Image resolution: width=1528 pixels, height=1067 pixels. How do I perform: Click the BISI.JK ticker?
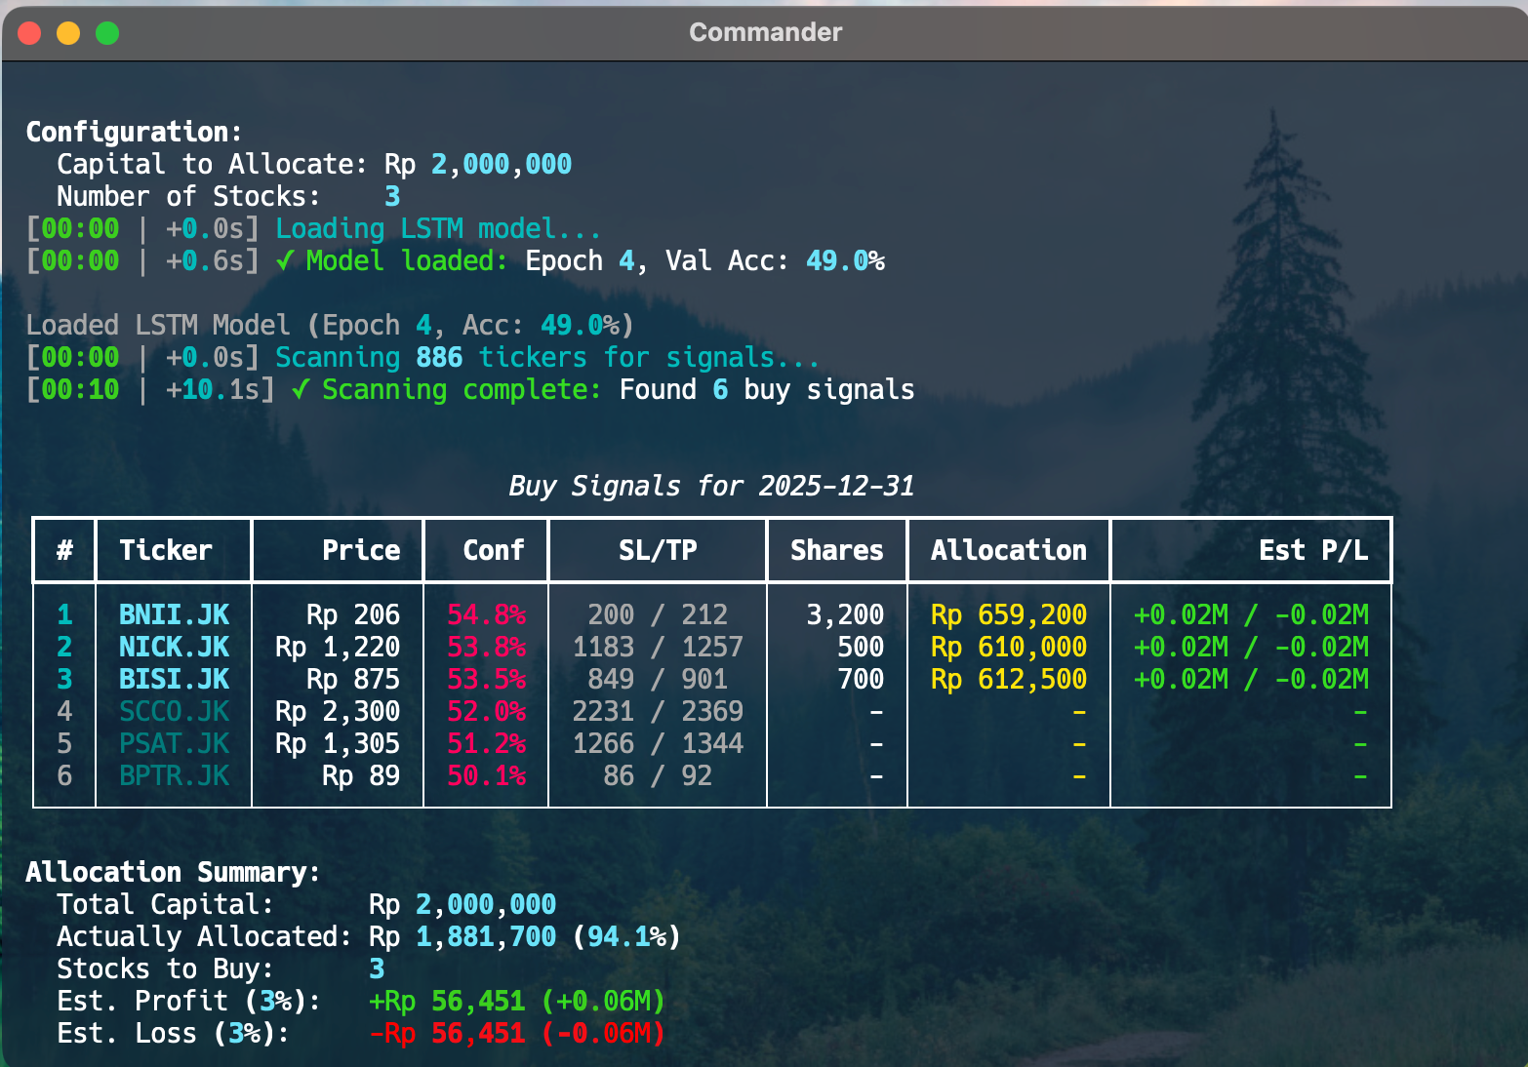tap(174, 679)
